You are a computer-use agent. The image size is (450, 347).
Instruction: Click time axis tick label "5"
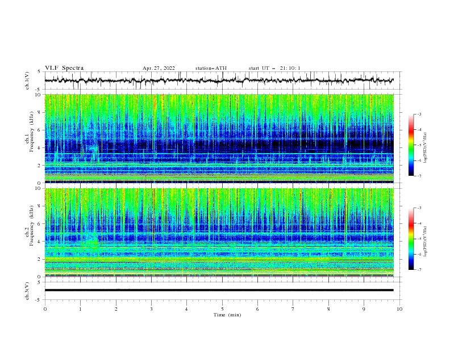tap(222, 309)
